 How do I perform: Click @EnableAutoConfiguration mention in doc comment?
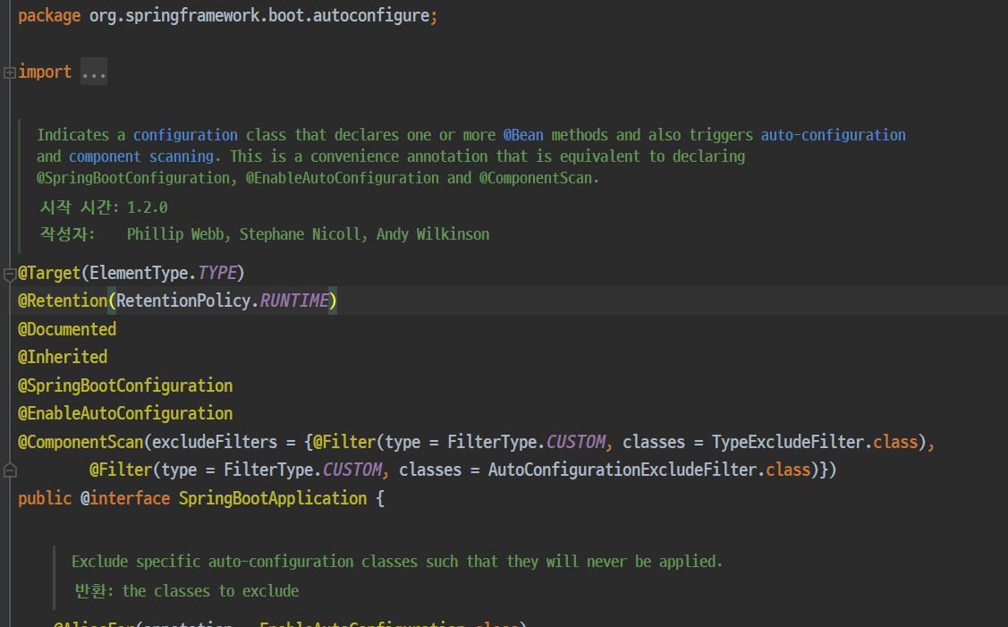(342, 178)
